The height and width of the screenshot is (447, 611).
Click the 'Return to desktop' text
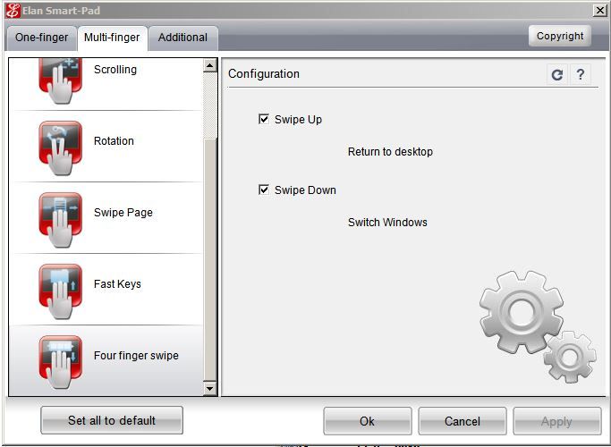click(x=390, y=151)
